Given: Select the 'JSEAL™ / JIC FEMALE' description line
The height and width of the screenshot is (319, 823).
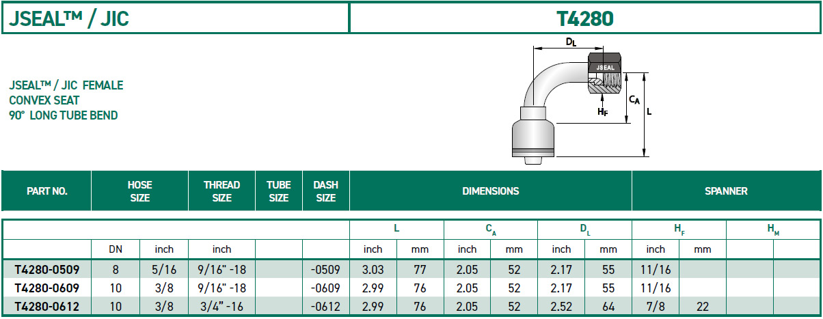Looking at the screenshot, I should (66, 85).
